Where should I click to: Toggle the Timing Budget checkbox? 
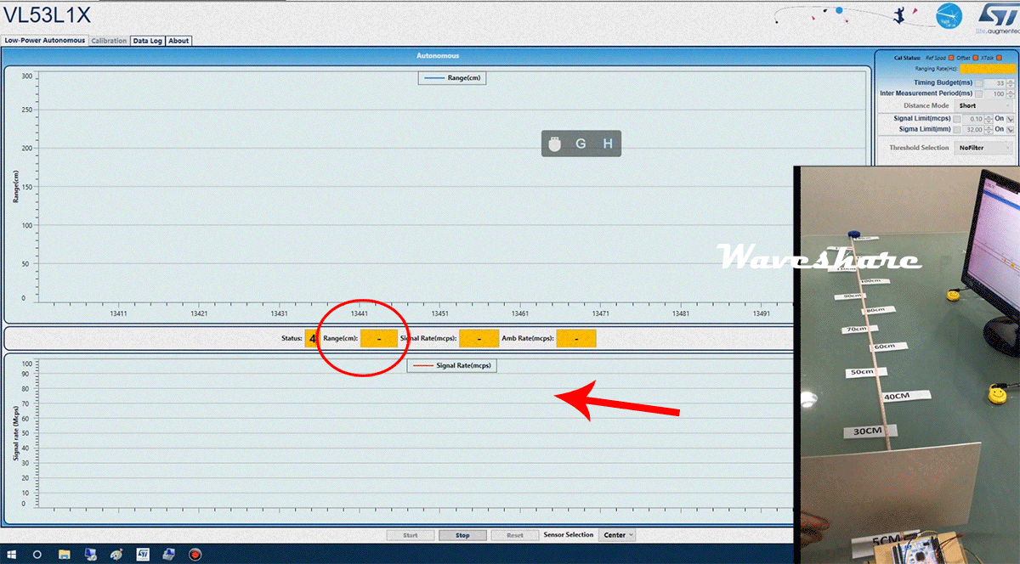tap(978, 83)
